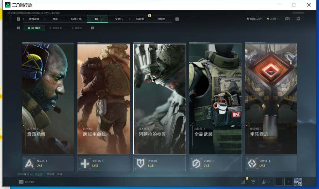Click the 战术部门 shield emblem icon
Viewport: 319px width, 189px height.
click(141, 164)
